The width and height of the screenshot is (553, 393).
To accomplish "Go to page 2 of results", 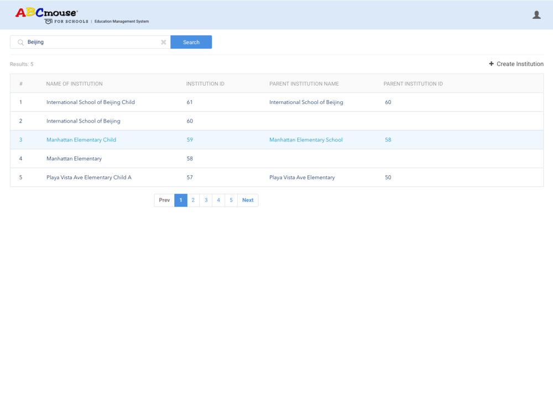I will (x=193, y=200).
